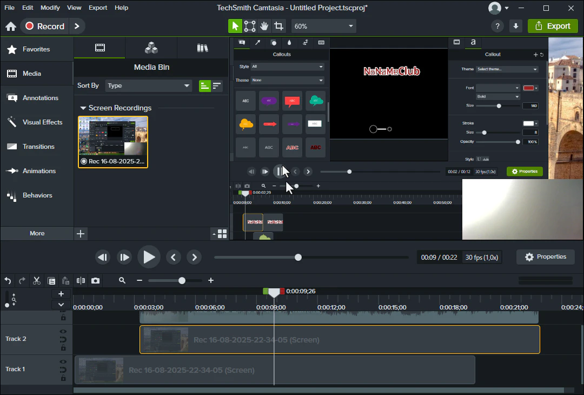Open the Sort By Type dropdown

pos(149,85)
